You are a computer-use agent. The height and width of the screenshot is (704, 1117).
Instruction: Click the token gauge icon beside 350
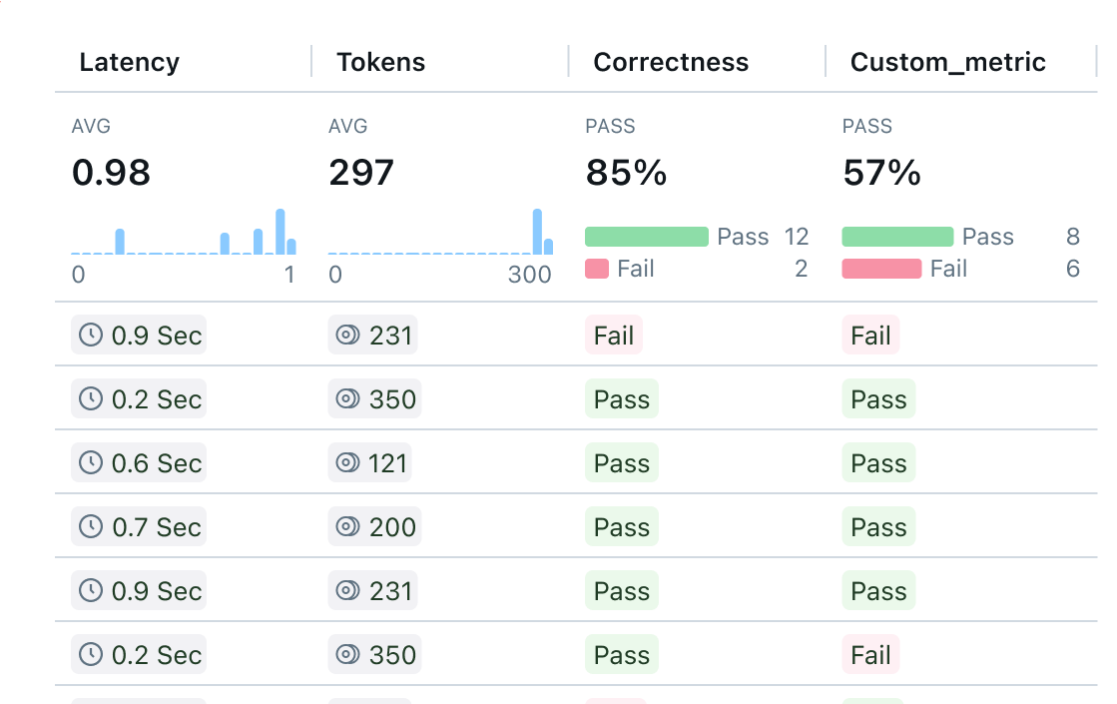tap(346, 398)
